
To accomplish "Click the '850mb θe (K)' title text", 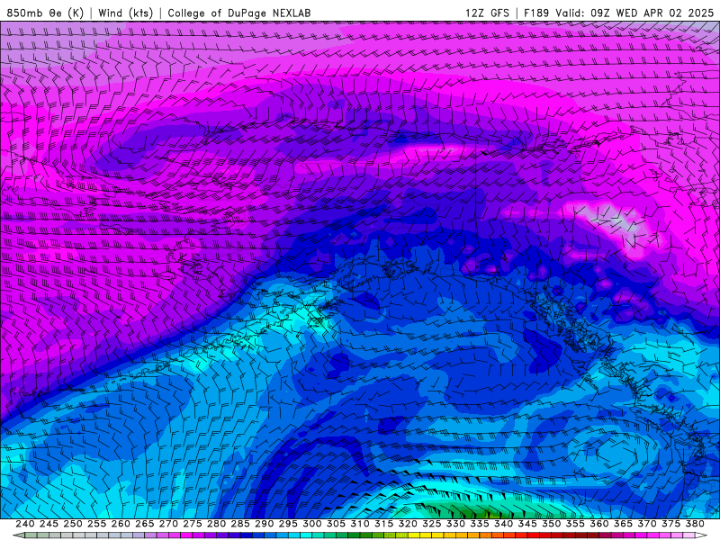I will coord(45,13).
